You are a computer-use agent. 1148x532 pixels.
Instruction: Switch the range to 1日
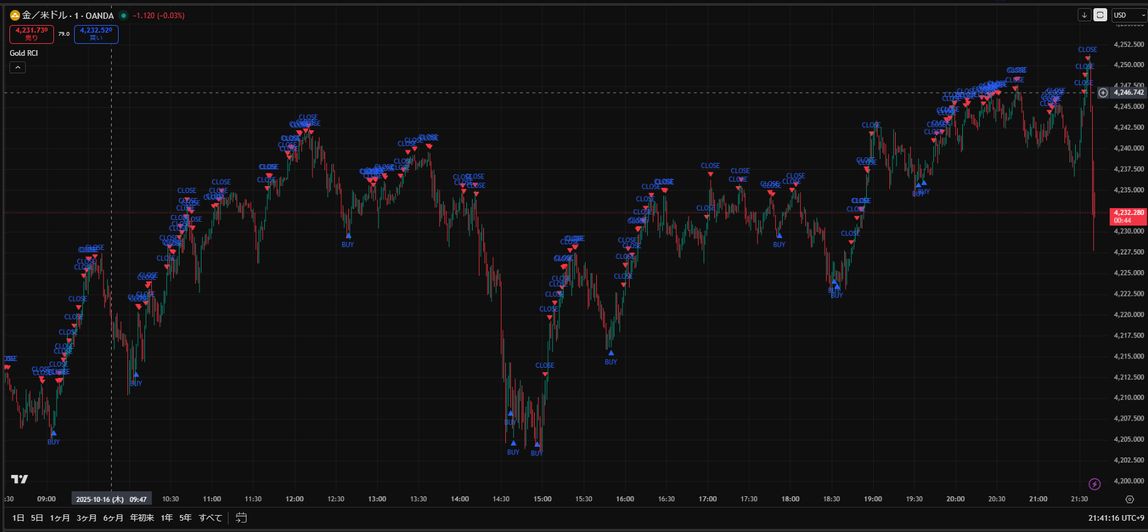[x=18, y=518]
